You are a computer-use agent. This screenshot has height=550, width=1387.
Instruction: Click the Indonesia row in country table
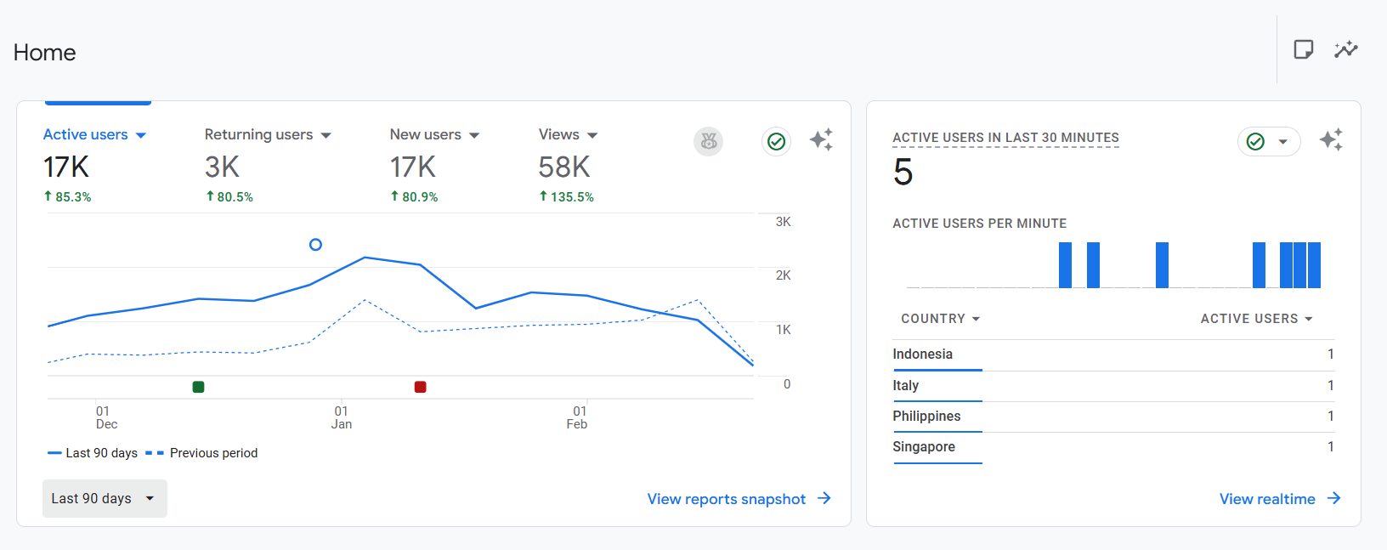(1113, 354)
